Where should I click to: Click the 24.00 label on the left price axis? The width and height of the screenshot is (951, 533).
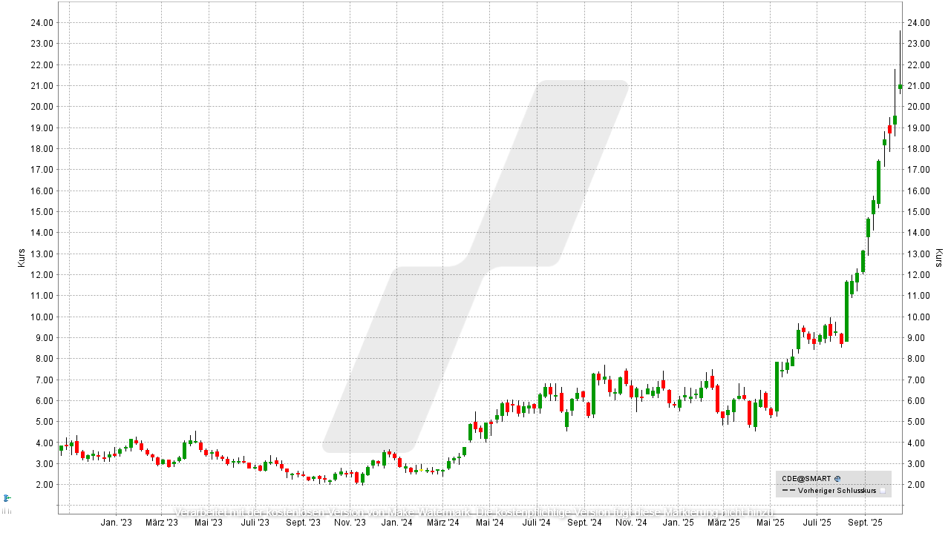40,23
